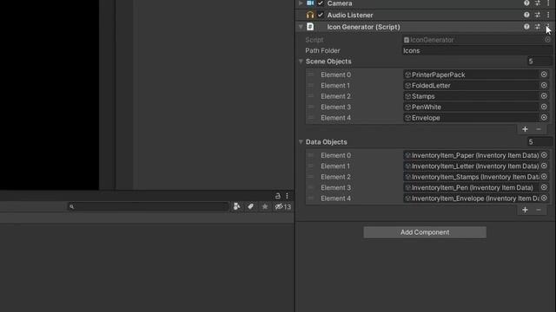
Task: Click the Audio Listener headphones icon
Action: point(310,15)
